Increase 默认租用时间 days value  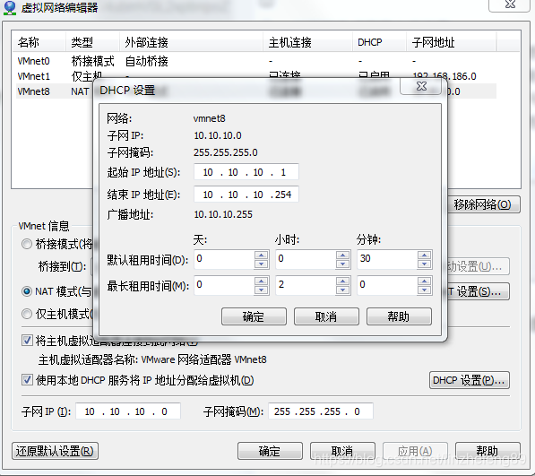click(x=261, y=255)
